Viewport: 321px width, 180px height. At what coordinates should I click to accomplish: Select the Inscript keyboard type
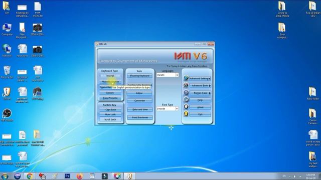click(x=110, y=75)
